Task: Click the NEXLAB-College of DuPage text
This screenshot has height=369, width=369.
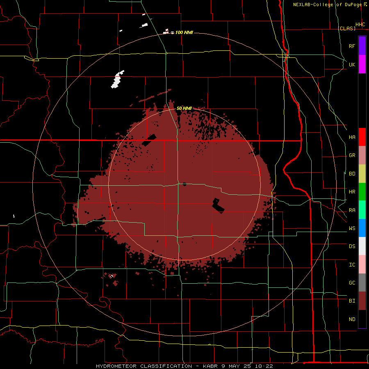Action: point(328,5)
